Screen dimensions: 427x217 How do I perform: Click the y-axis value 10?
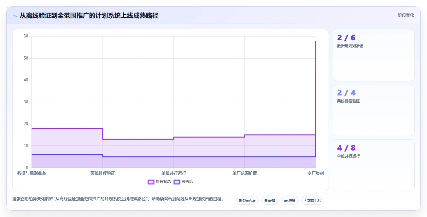click(26, 146)
